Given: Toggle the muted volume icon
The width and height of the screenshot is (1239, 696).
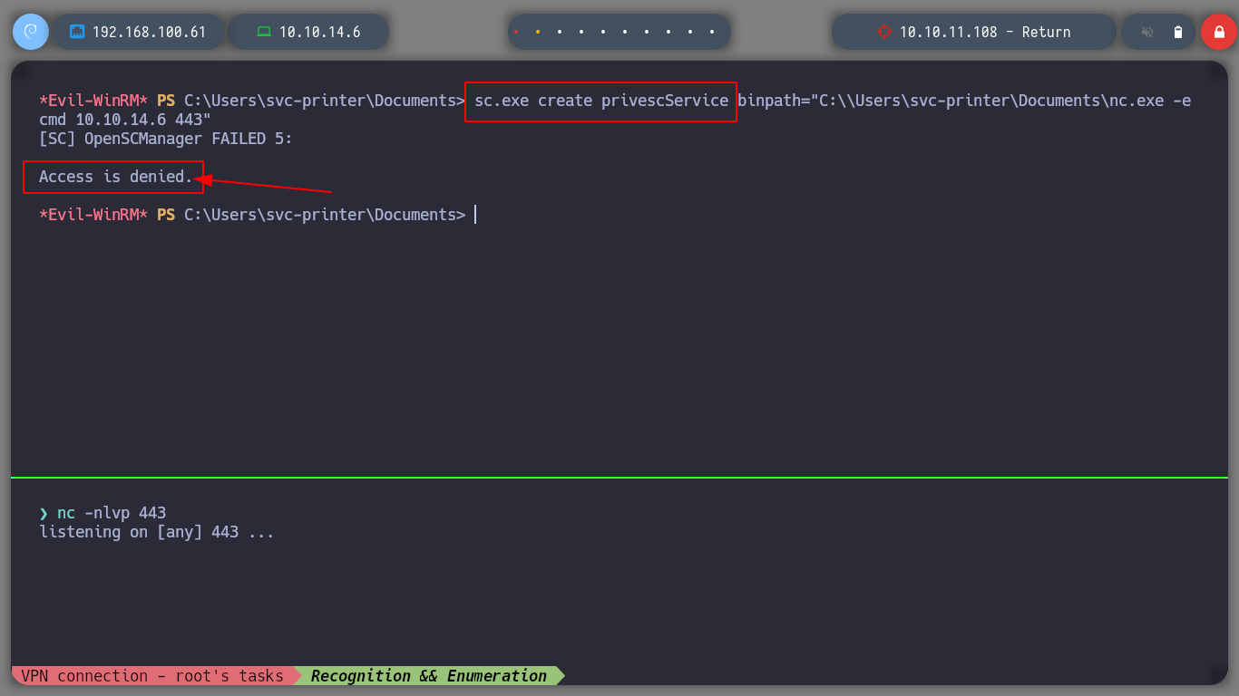Looking at the screenshot, I should pyautogui.click(x=1147, y=32).
